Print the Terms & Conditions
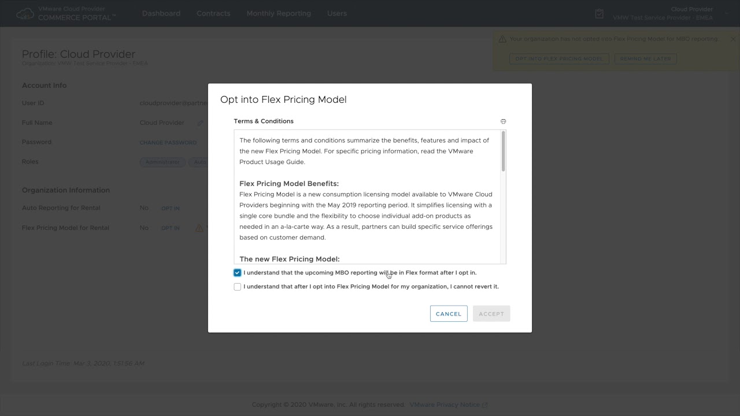740x416 pixels. pyautogui.click(x=503, y=121)
